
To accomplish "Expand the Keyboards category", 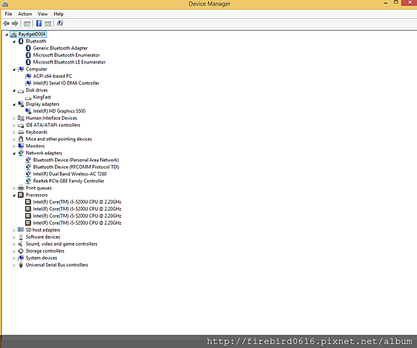I will coord(14,132).
